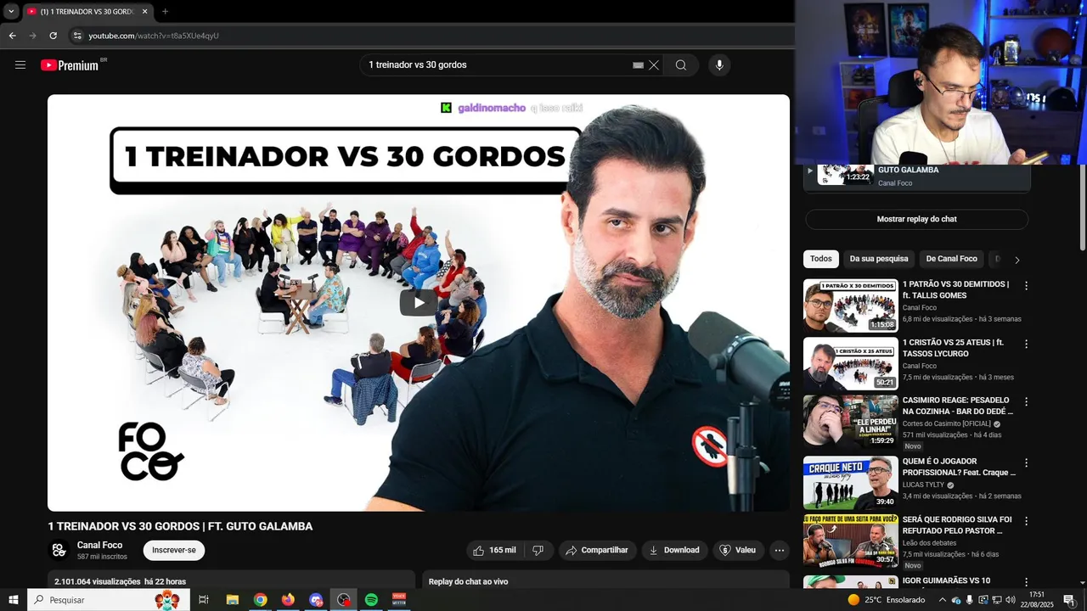
Task: Open QUEM É O JOGADOR PROFISSIONAL video thumbnail
Action: [x=850, y=483]
